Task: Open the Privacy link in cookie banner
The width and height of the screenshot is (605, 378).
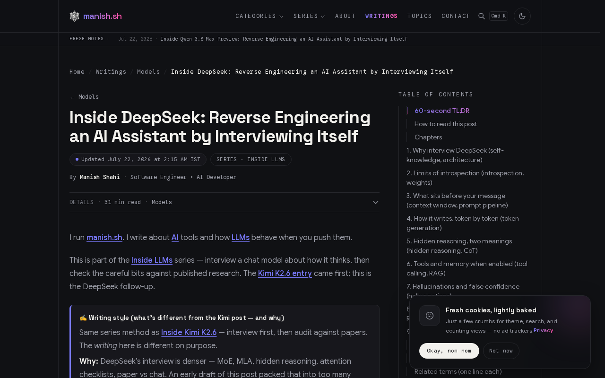Action: pyautogui.click(x=543, y=330)
